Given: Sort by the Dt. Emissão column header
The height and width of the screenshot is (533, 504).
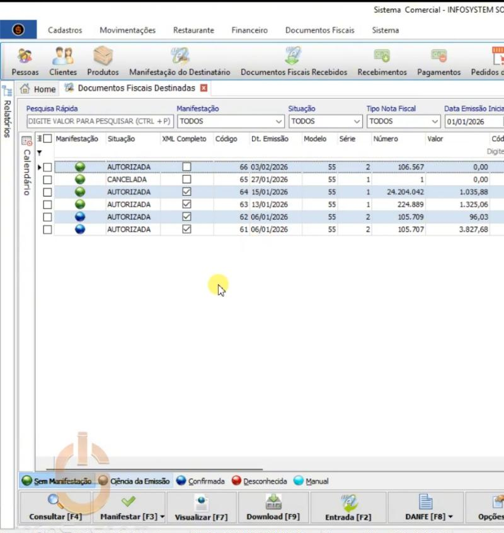Looking at the screenshot, I should pyautogui.click(x=270, y=139).
